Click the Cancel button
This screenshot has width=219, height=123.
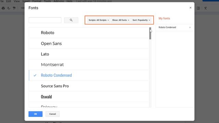tap(52, 114)
